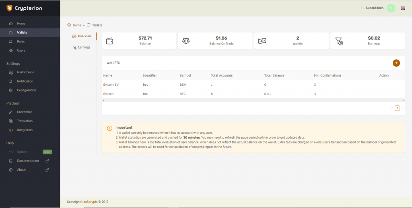Open Marketplace settings
The image size is (412, 208).
click(x=30, y=73)
